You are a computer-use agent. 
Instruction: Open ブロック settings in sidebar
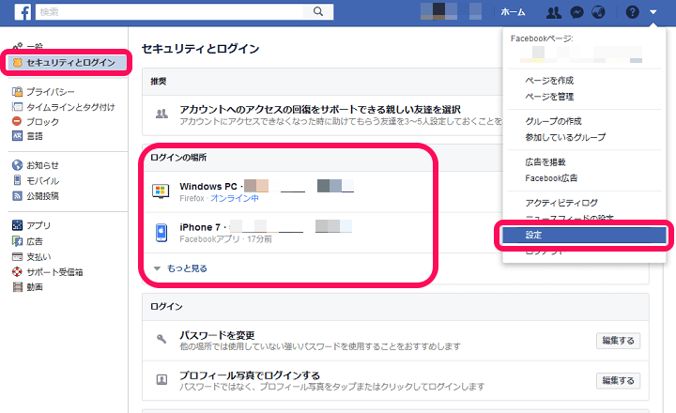tap(42, 122)
